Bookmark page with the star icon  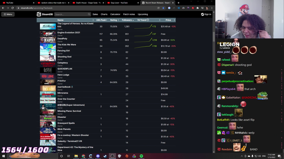point(163,8)
